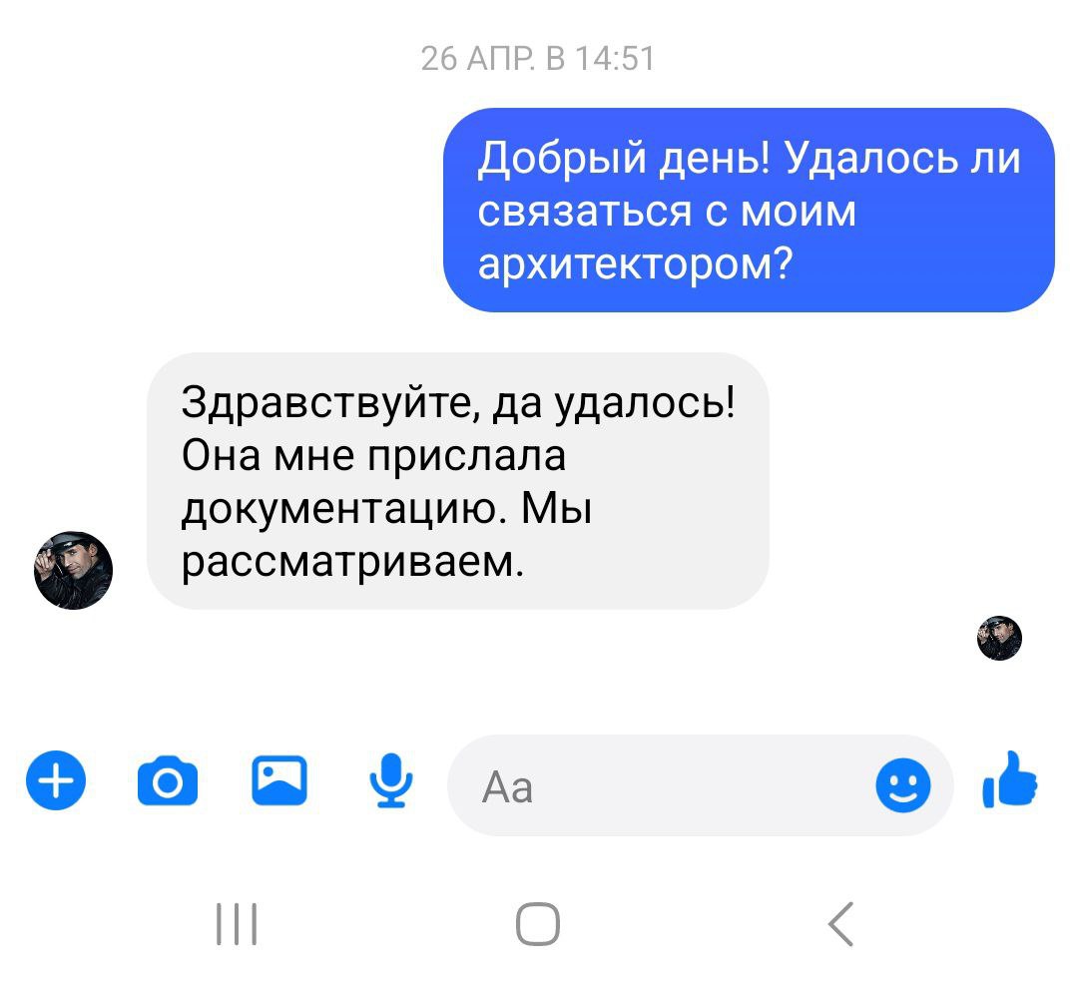The image size is (1078, 988).
Task: Tap the microphone to record voice message
Action: (x=391, y=780)
